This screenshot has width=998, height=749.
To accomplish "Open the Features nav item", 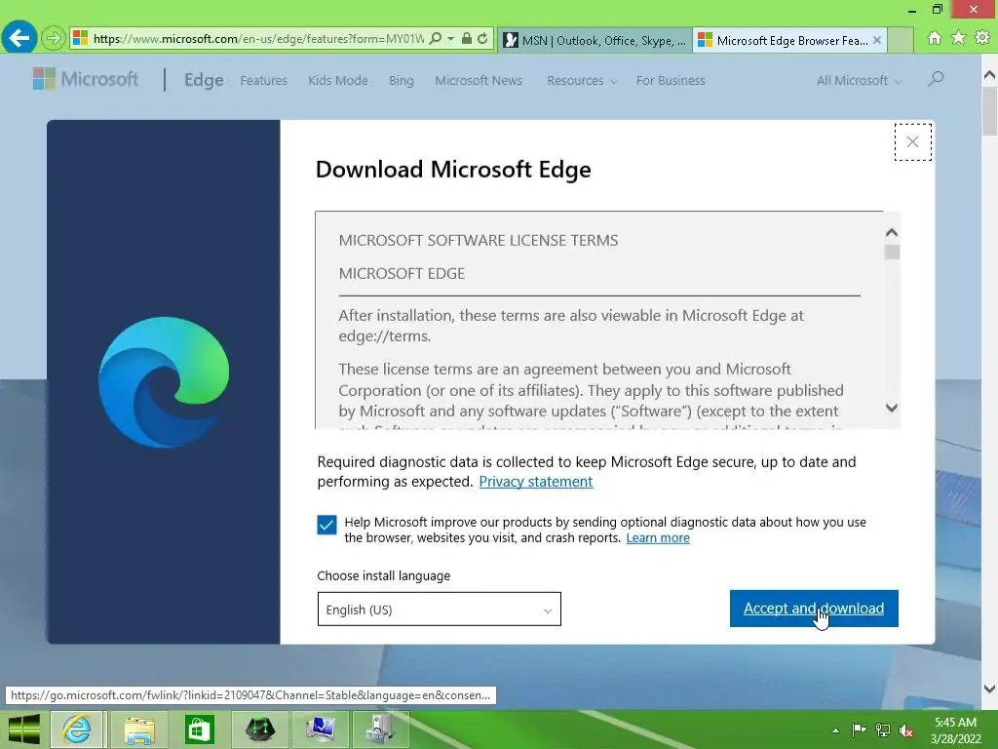I will coord(263,81).
